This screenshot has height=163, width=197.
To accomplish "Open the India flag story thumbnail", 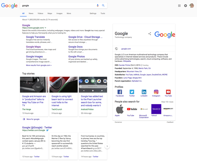I will pyautogui.click(x=63, y=84).
